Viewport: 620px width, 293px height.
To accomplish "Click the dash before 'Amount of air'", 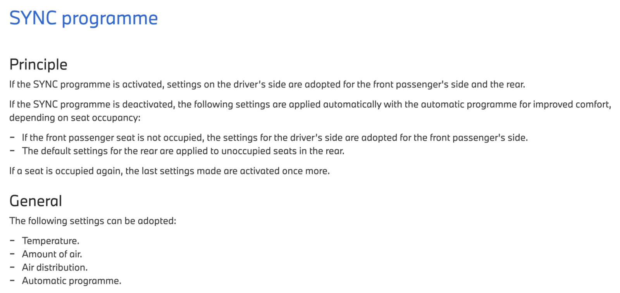I will 12,254.
